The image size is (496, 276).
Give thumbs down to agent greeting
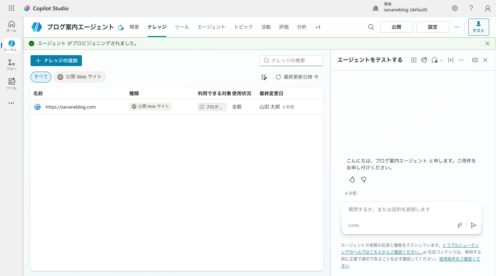coord(364,179)
